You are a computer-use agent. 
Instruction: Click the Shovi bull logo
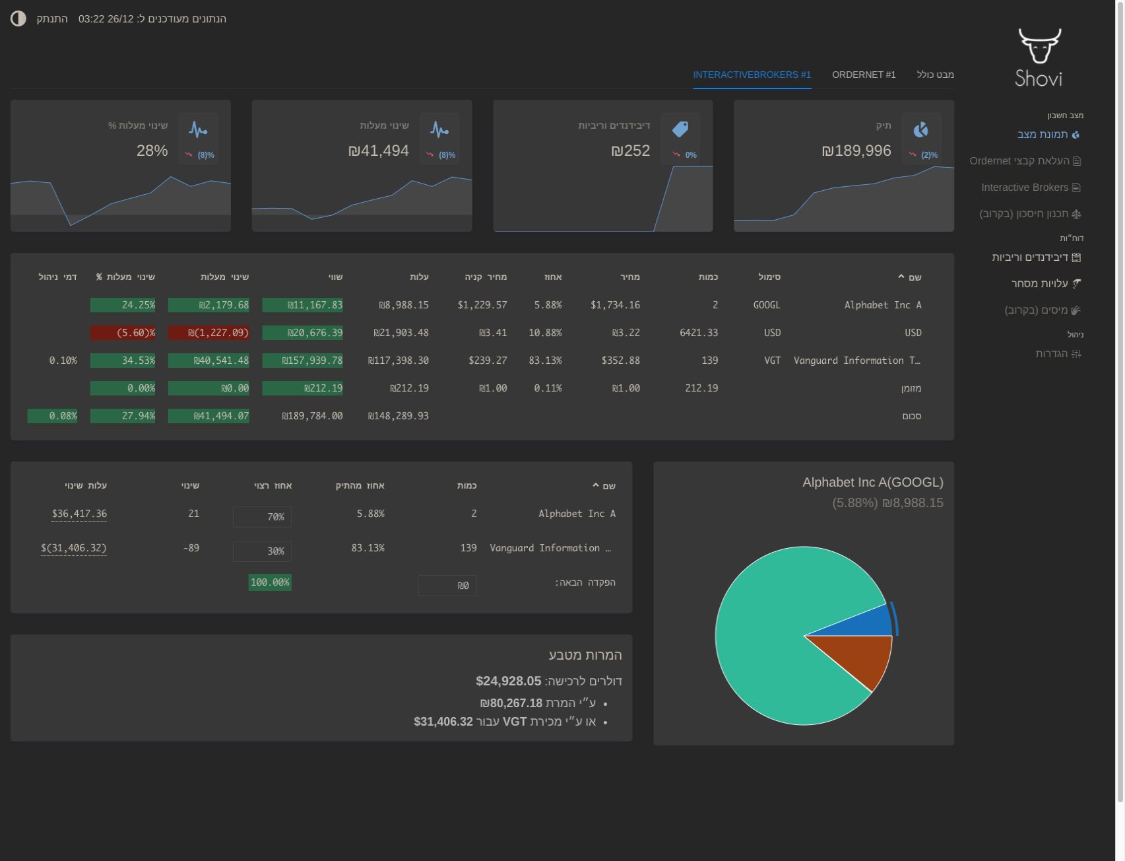[x=1039, y=57]
